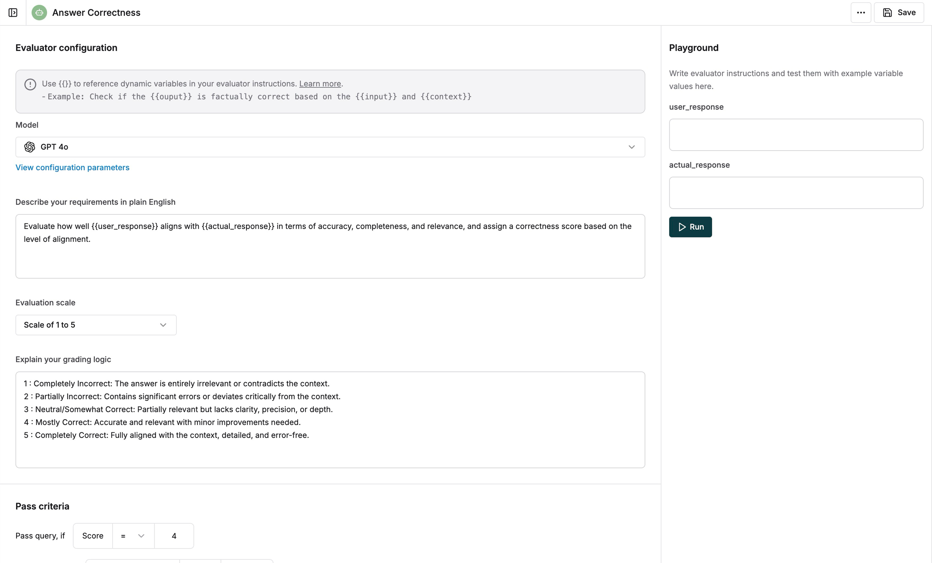Click the Save disk icon
The image size is (932, 563).
[887, 12]
